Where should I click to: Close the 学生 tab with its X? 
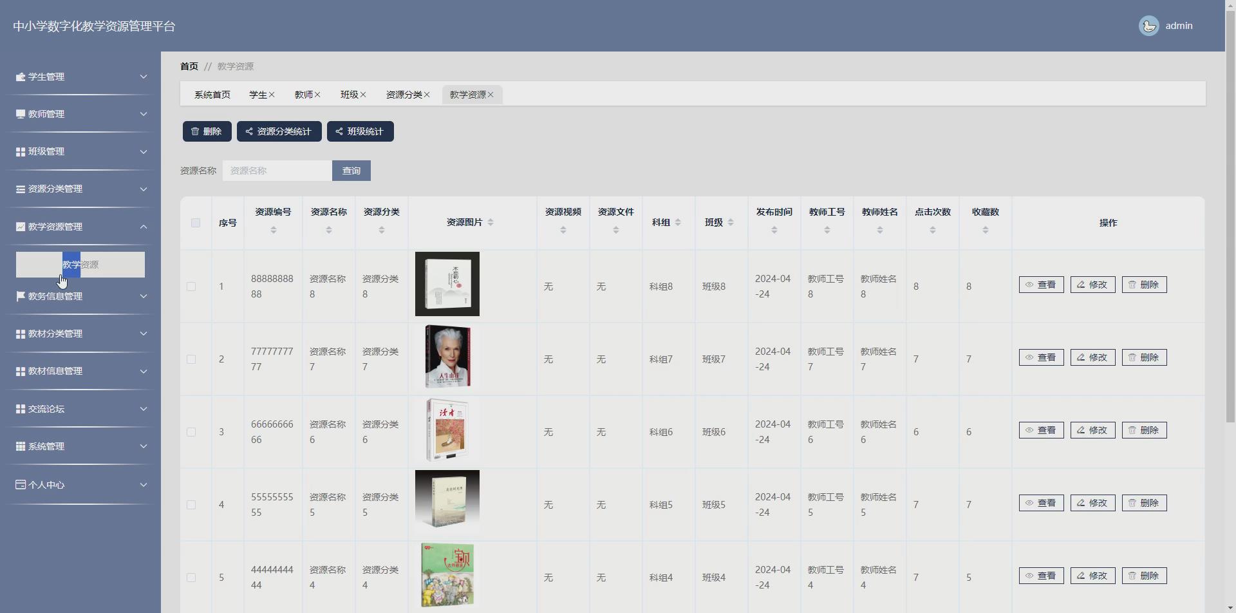272,95
